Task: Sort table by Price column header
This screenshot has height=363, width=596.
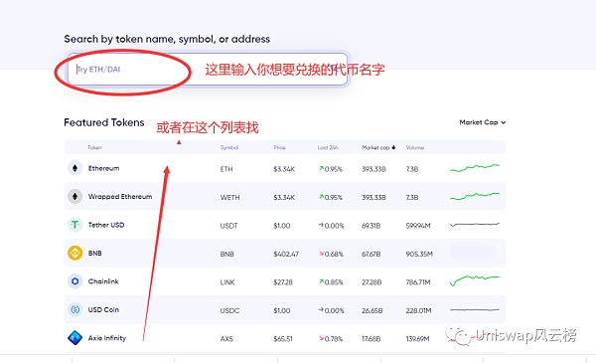Action: [279, 147]
